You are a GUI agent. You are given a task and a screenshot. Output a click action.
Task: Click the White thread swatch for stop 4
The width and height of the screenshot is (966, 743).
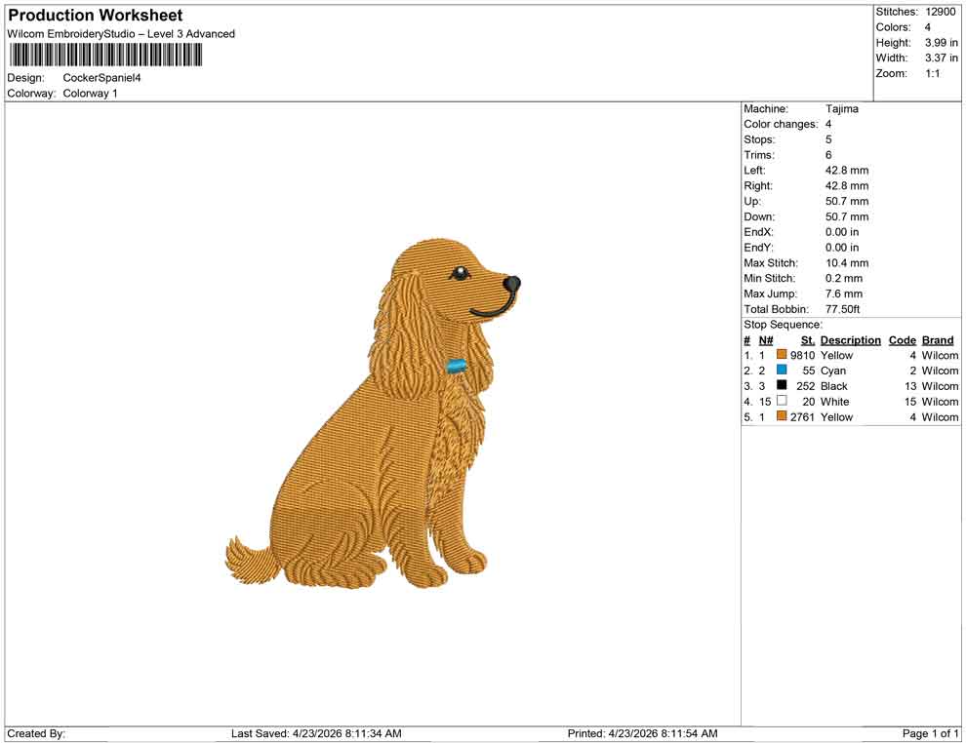tap(781, 402)
